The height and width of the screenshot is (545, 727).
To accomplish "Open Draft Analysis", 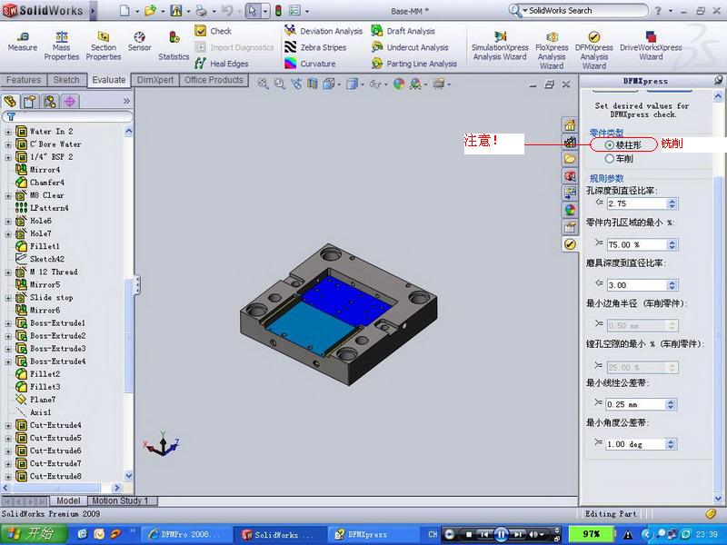I will [403, 31].
